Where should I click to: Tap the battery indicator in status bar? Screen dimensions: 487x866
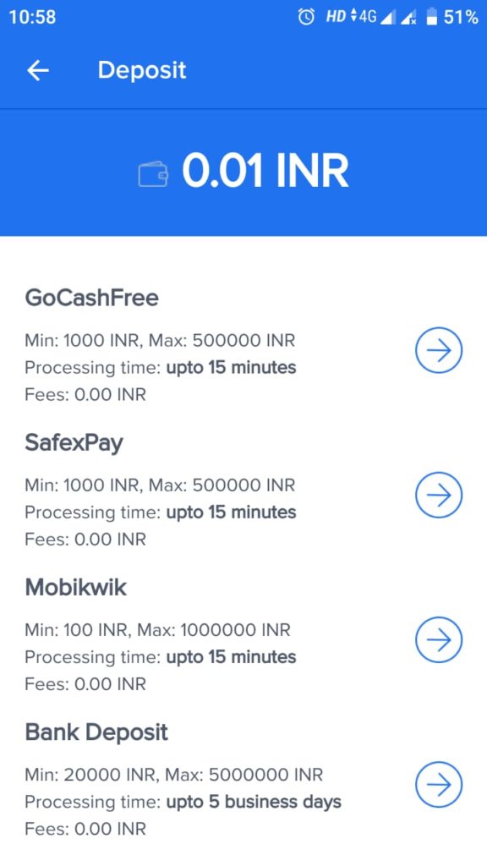[x=434, y=14]
